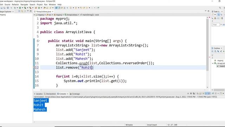Minimize the Package Explorer view
The height and width of the screenshot is (127, 225).
click(x=28, y=11)
